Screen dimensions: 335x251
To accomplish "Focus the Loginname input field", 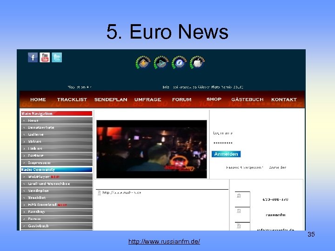I will point(223,133).
